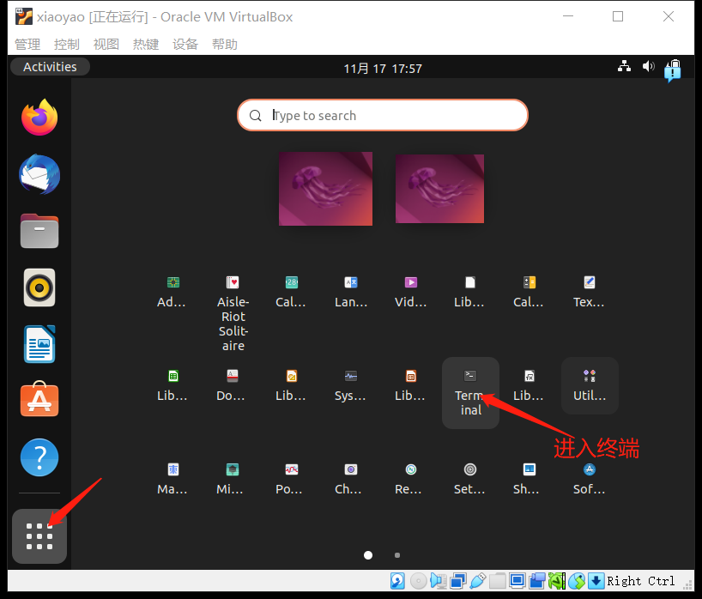Open Help from the dock
This screenshot has height=599, width=702.
click(x=39, y=457)
